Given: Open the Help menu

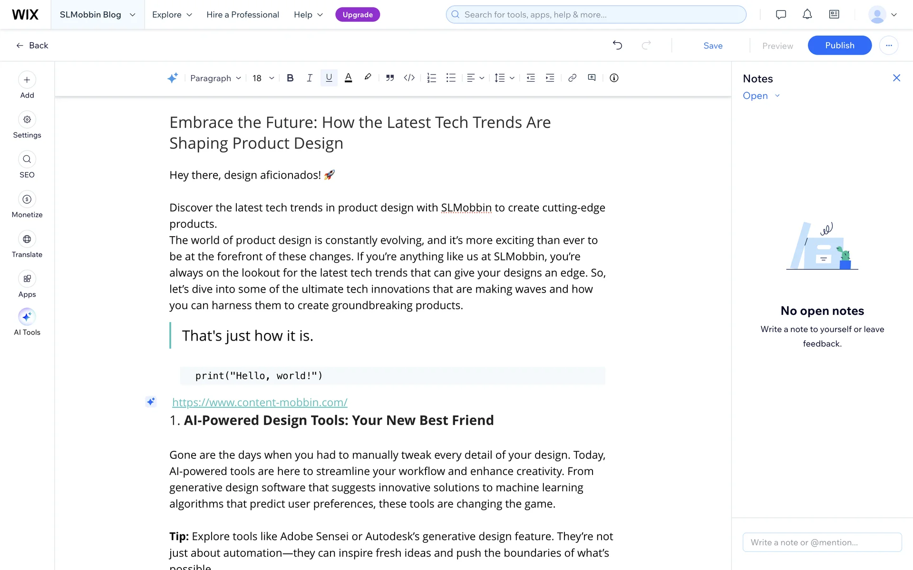Looking at the screenshot, I should [308, 15].
